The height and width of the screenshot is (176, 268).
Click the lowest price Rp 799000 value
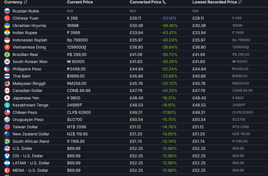[241, 40]
